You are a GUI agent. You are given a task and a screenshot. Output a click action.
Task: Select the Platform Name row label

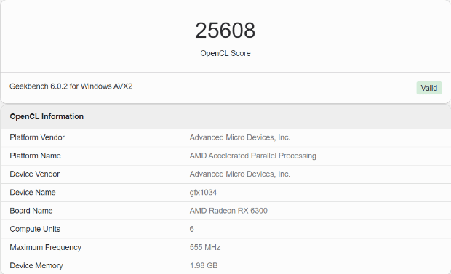pos(35,156)
